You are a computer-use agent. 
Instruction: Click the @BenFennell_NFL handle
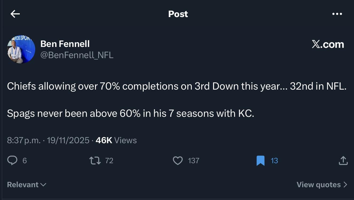coord(77,55)
